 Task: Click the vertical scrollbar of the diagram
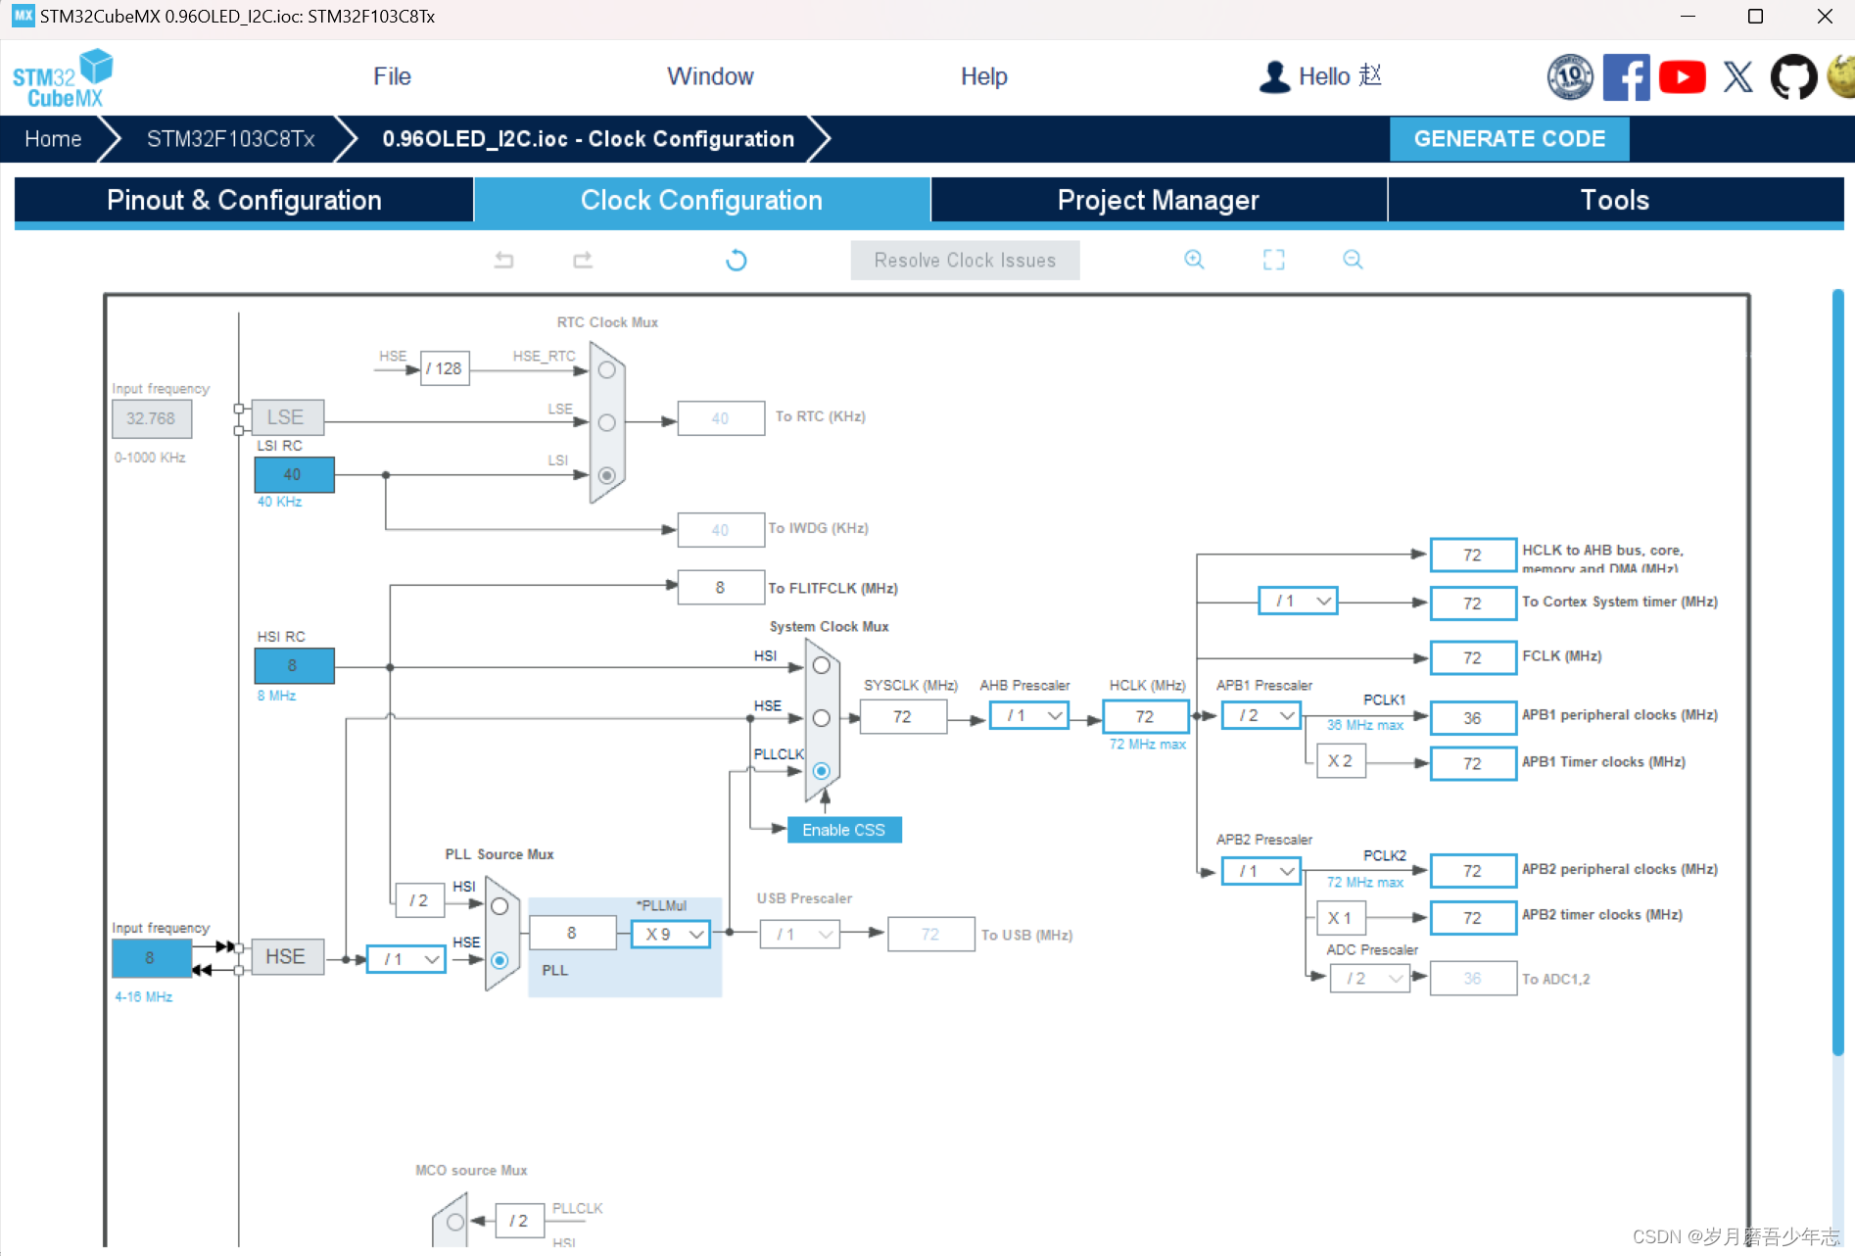point(1837,672)
